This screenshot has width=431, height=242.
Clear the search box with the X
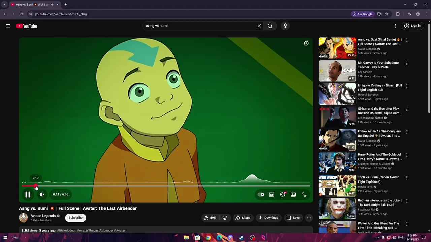pos(259,26)
